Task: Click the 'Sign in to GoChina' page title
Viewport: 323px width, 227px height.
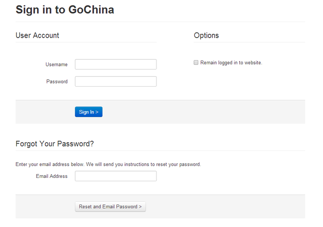Action: click(x=65, y=10)
